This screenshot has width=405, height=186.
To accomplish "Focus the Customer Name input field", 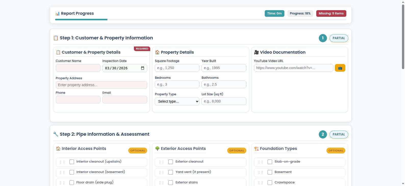I will (78, 68).
